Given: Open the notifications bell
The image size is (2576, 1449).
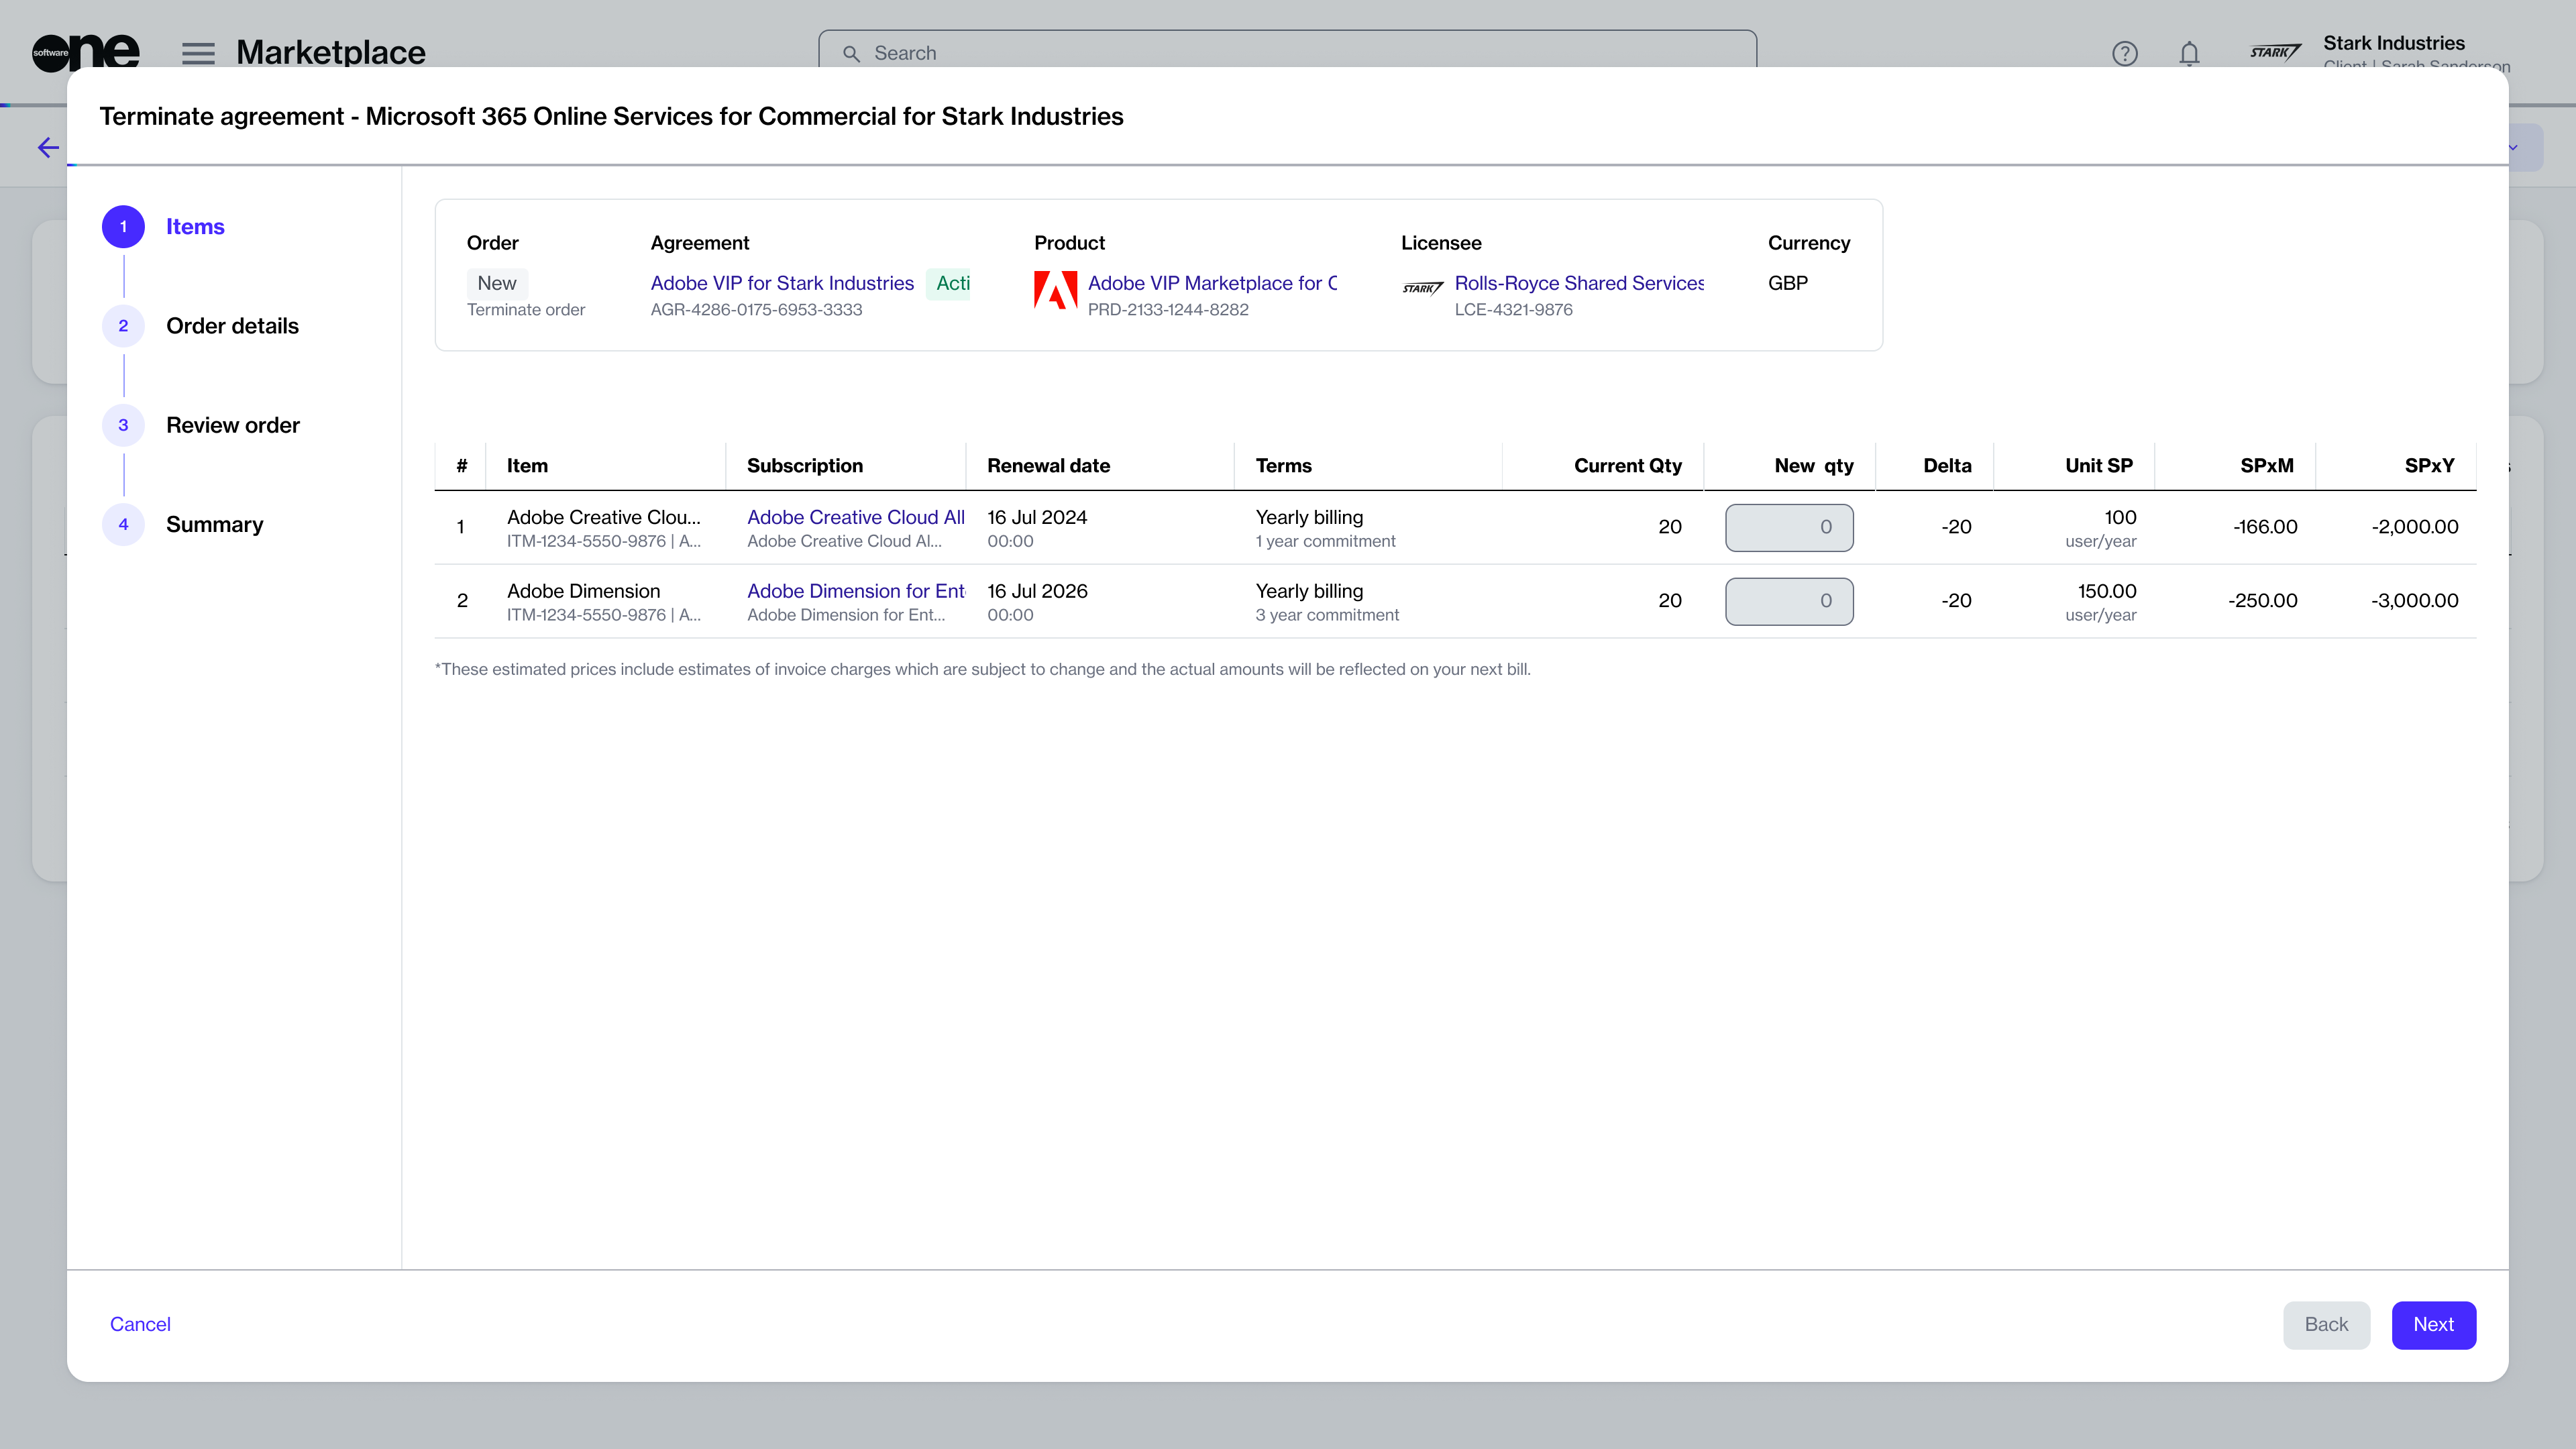Looking at the screenshot, I should (2189, 53).
